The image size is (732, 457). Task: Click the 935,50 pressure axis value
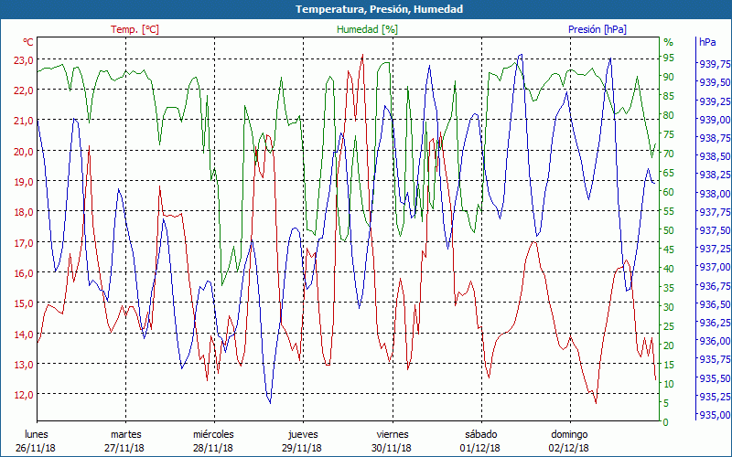tap(715, 378)
